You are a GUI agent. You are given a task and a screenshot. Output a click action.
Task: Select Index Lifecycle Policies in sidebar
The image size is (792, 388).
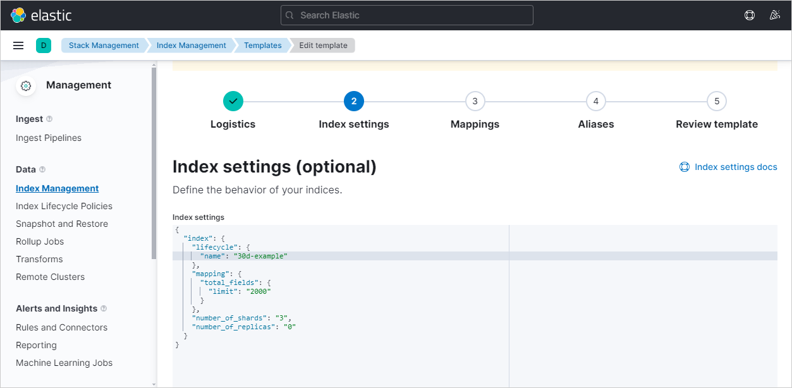click(x=64, y=206)
